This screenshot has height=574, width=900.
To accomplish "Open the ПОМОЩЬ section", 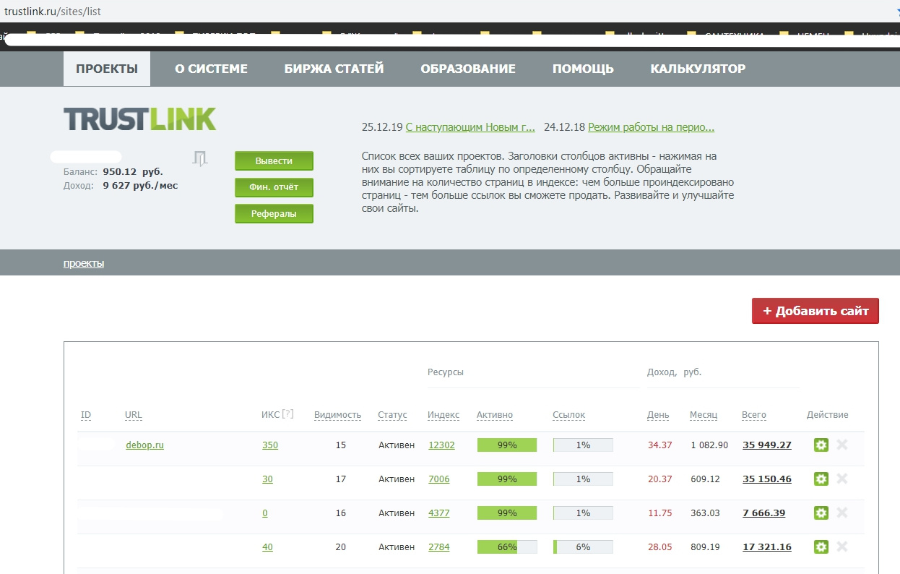I will pyautogui.click(x=583, y=69).
